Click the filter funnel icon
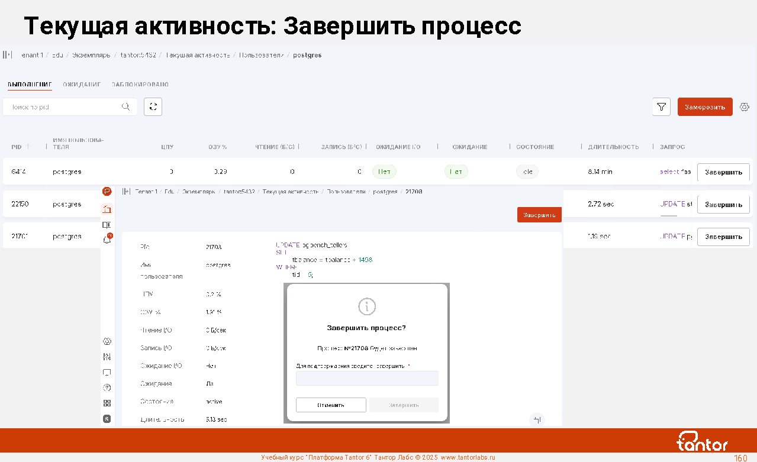 661,107
